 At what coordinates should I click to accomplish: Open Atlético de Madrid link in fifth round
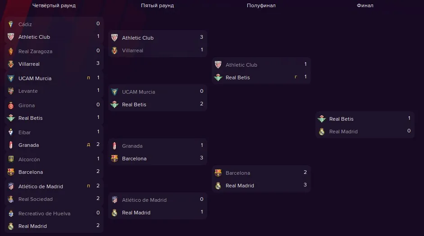(144, 200)
